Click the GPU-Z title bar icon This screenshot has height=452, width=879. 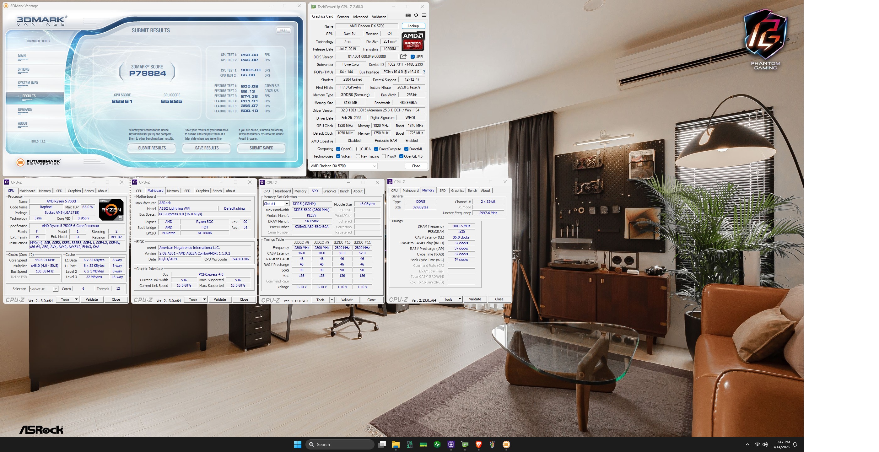[x=314, y=7]
